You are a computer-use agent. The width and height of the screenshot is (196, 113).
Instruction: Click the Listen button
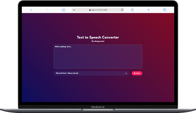coord(137,73)
